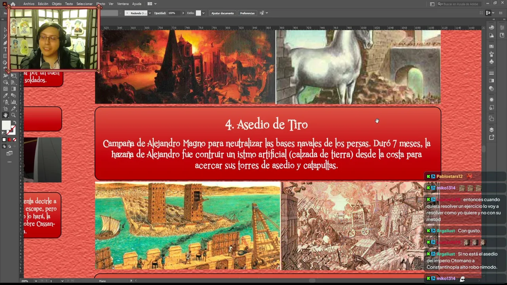Image resolution: width=507 pixels, height=285 pixels.
Task: Select the Hand tool
Action: (6, 115)
